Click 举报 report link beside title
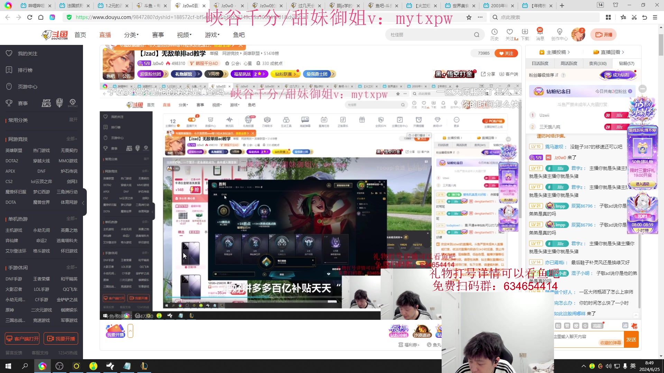This screenshot has width=664, height=373. 214,54
